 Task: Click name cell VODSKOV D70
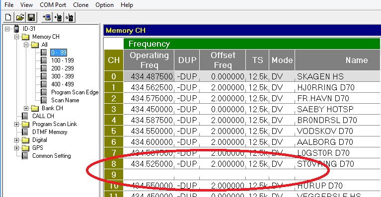(x=338, y=131)
